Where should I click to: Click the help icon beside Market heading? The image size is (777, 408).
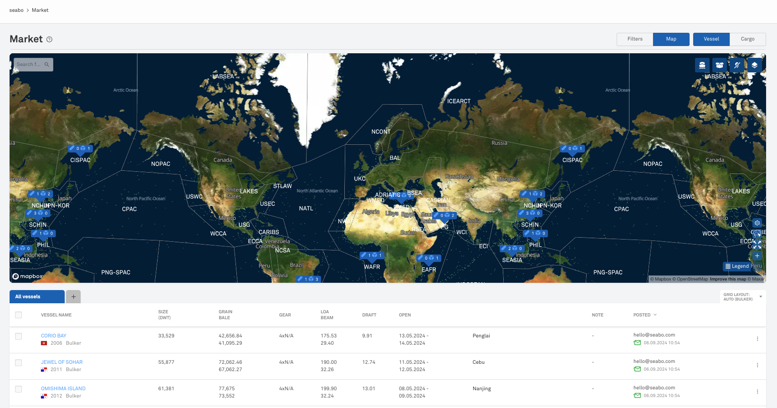[x=50, y=40]
